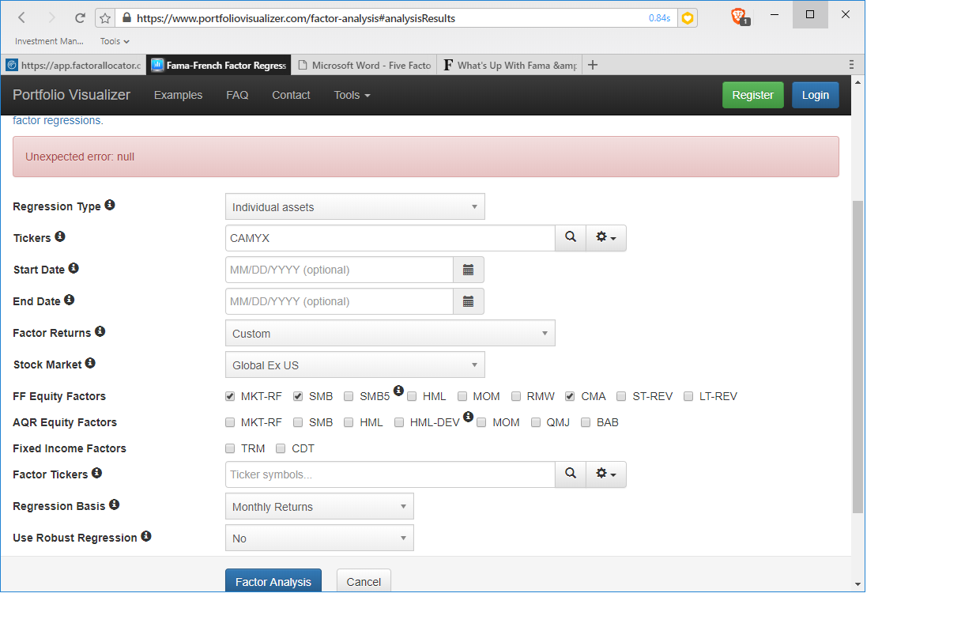Show info for Factor Tickers label
This screenshot has height=631, width=980.
pyautogui.click(x=96, y=473)
